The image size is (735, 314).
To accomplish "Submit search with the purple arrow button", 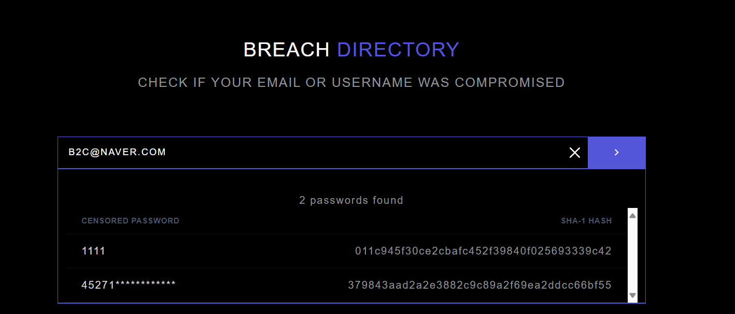I will click(616, 153).
